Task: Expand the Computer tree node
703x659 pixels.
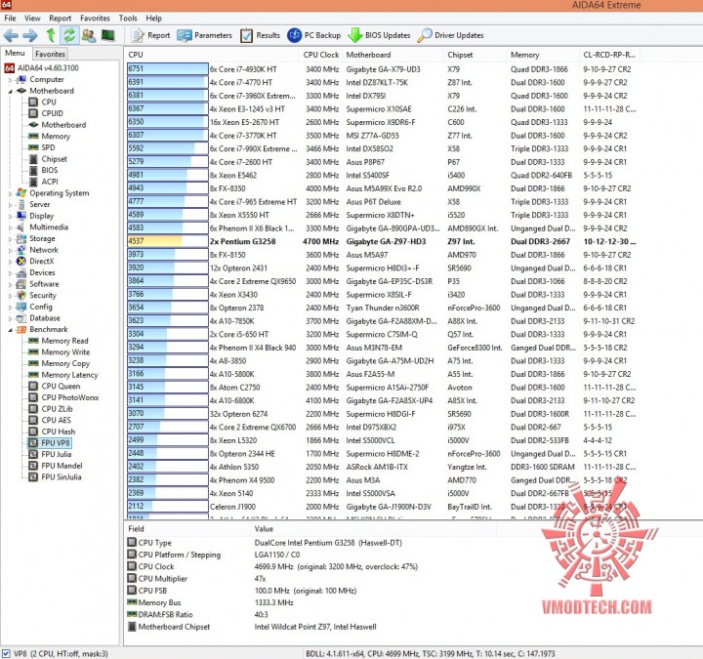Action: point(11,80)
